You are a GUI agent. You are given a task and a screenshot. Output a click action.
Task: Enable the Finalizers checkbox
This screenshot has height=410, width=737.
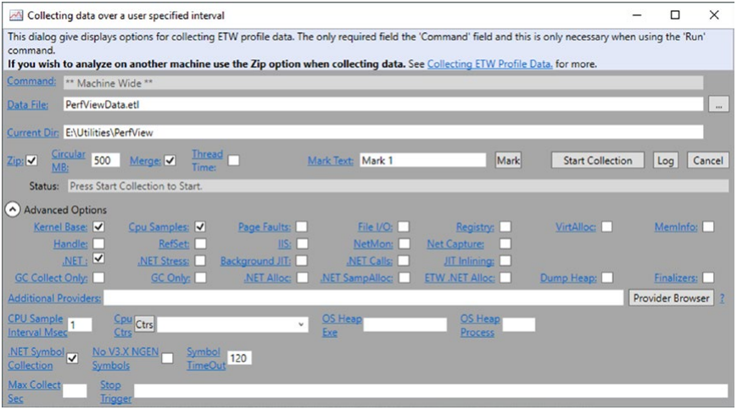tap(708, 278)
